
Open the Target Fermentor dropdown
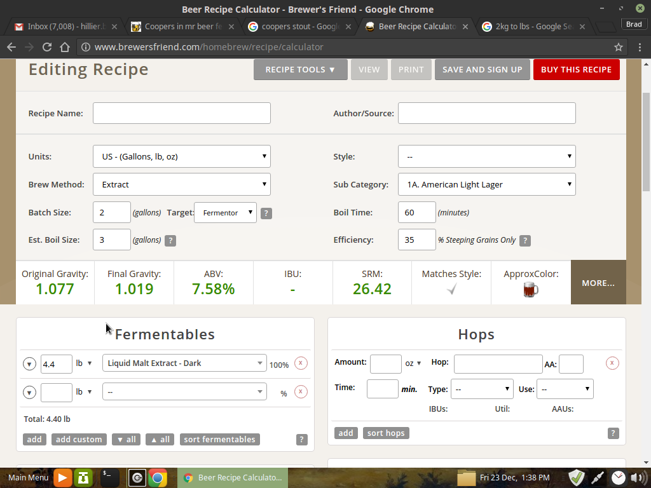click(226, 212)
